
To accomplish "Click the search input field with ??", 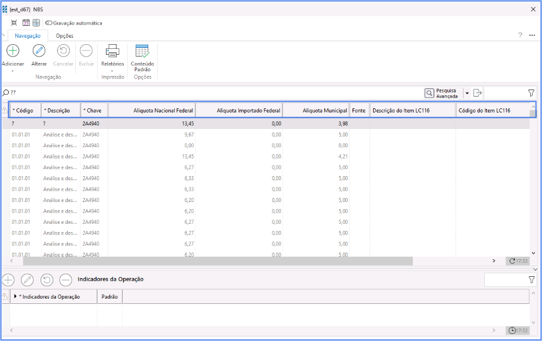I will pos(212,93).
